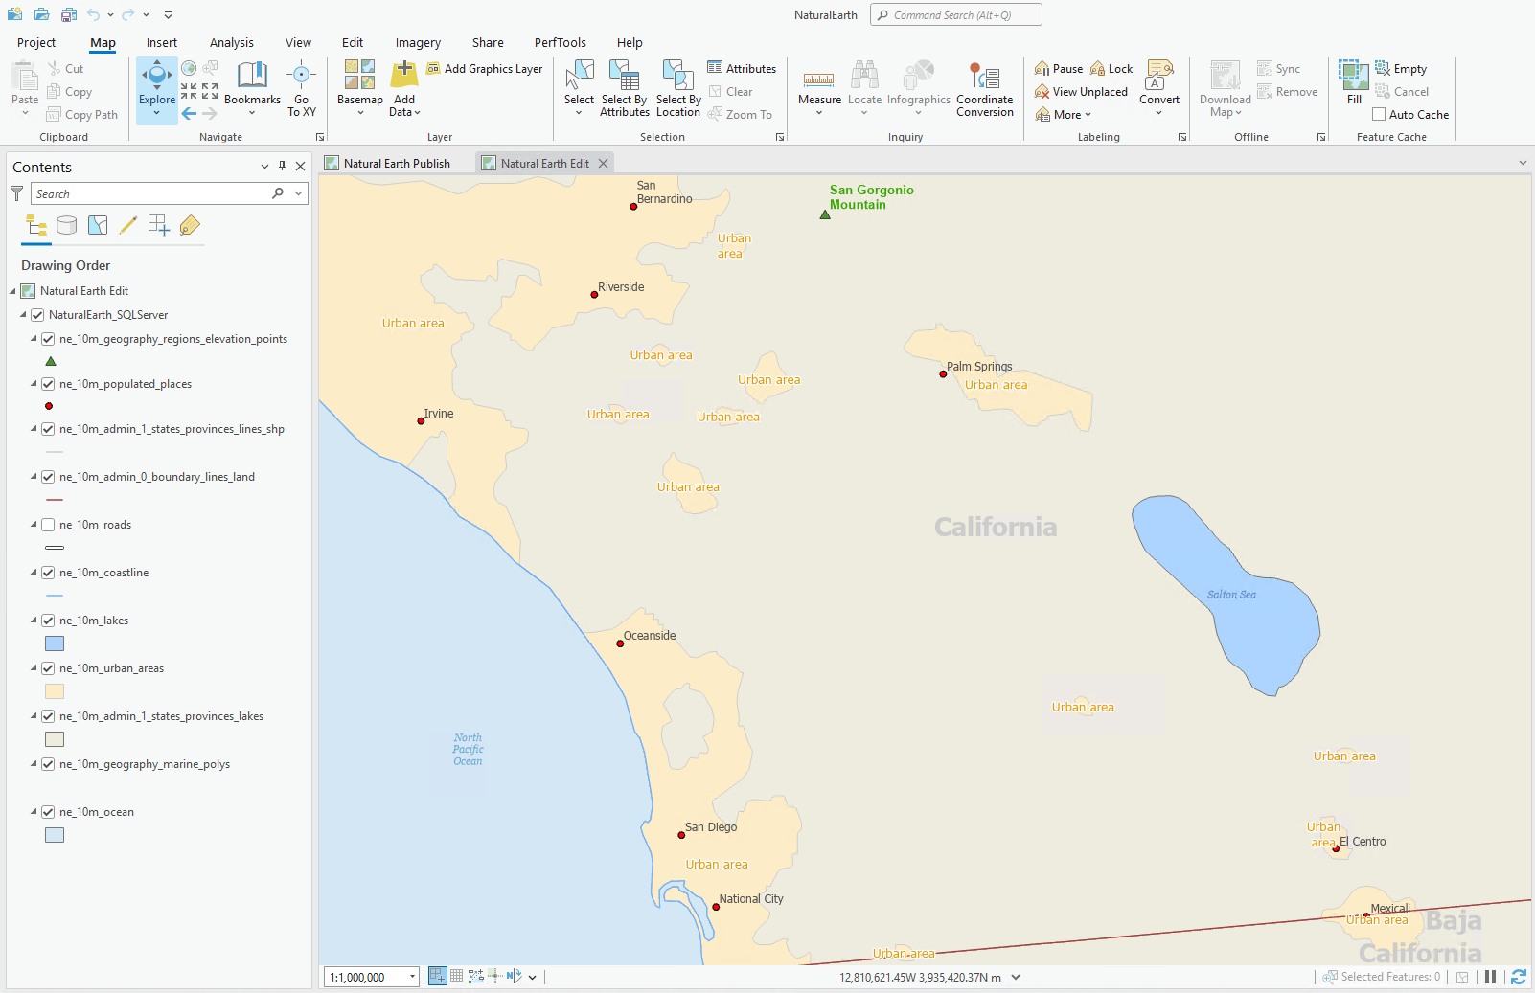Open the Imagery ribbon tab
The image size is (1535, 993).
click(x=418, y=43)
